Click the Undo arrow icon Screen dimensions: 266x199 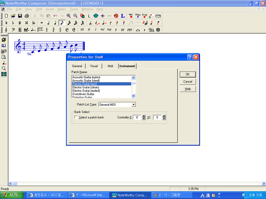click(x=55, y=16)
